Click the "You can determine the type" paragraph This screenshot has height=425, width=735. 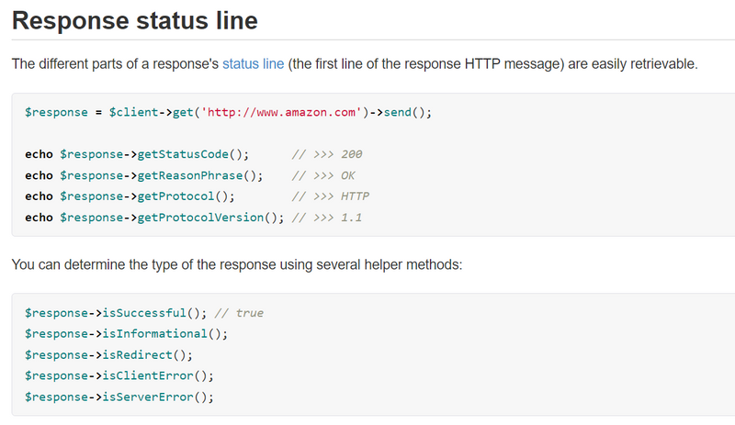pyautogui.click(x=236, y=265)
